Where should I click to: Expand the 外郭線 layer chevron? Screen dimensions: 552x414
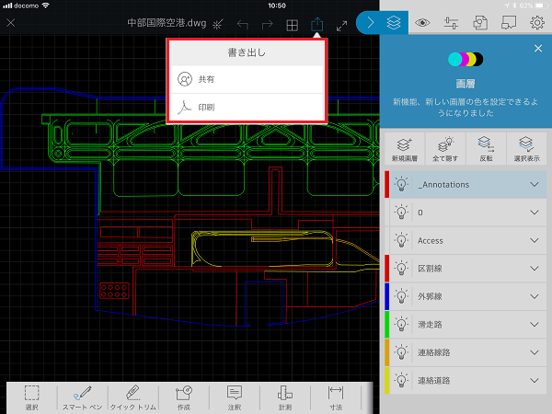(x=535, y=296)
